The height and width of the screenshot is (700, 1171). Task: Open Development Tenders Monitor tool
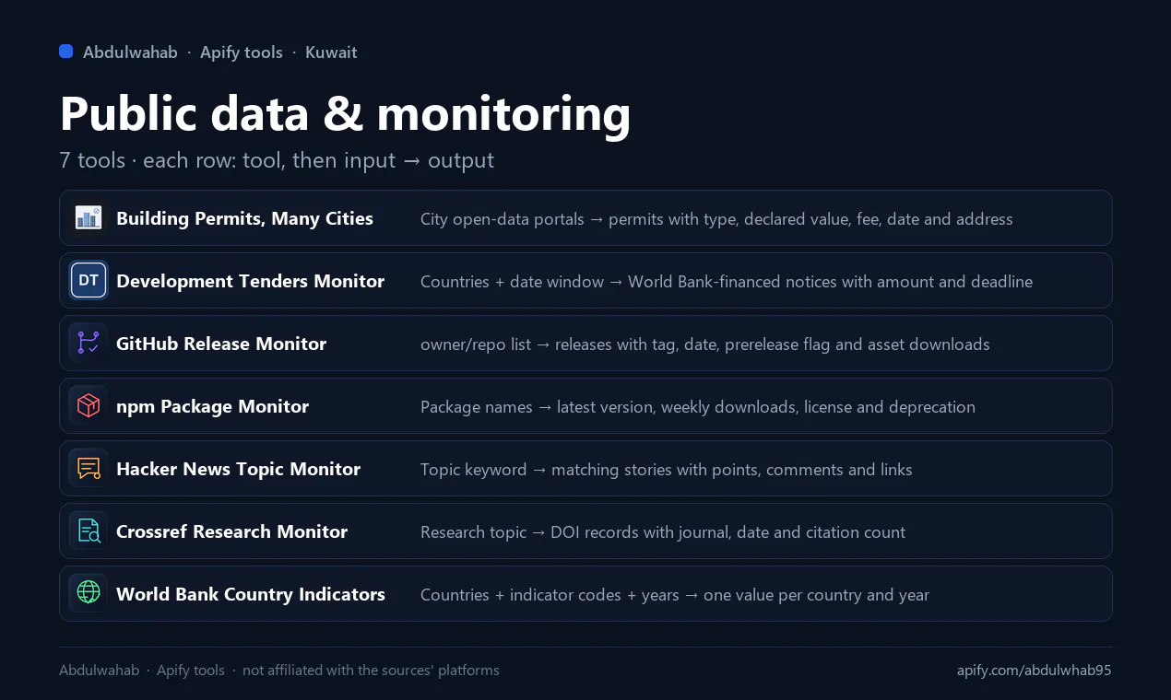(x=585, y=281)
